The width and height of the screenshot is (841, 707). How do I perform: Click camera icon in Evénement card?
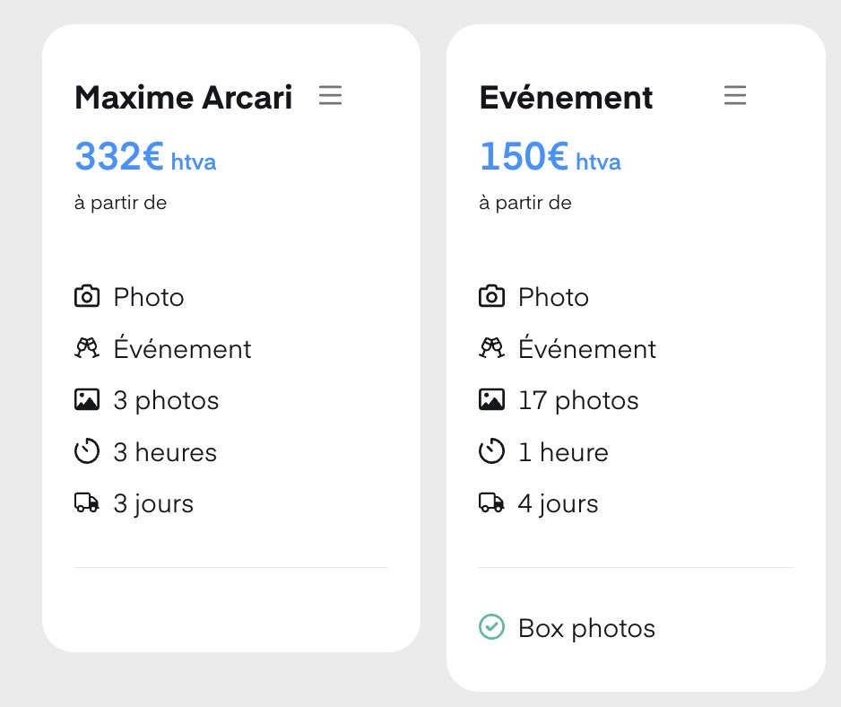(491, 296)
